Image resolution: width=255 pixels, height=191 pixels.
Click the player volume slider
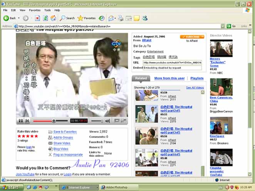pyautogui.click(x=97, y=121)
